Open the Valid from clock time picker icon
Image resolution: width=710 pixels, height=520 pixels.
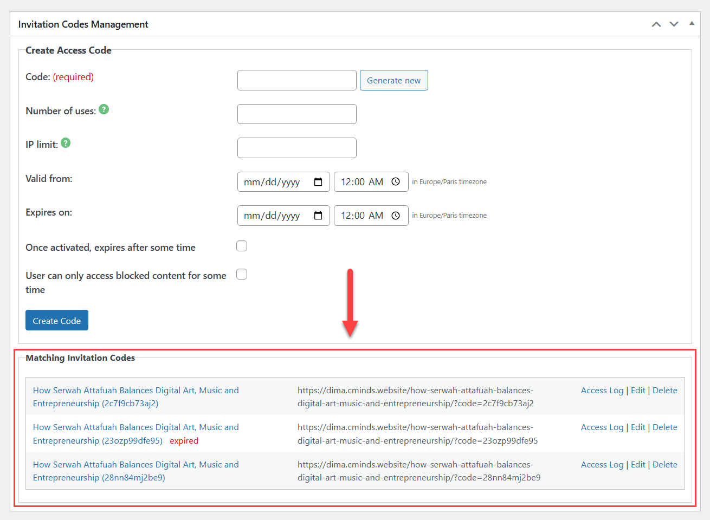396,182
